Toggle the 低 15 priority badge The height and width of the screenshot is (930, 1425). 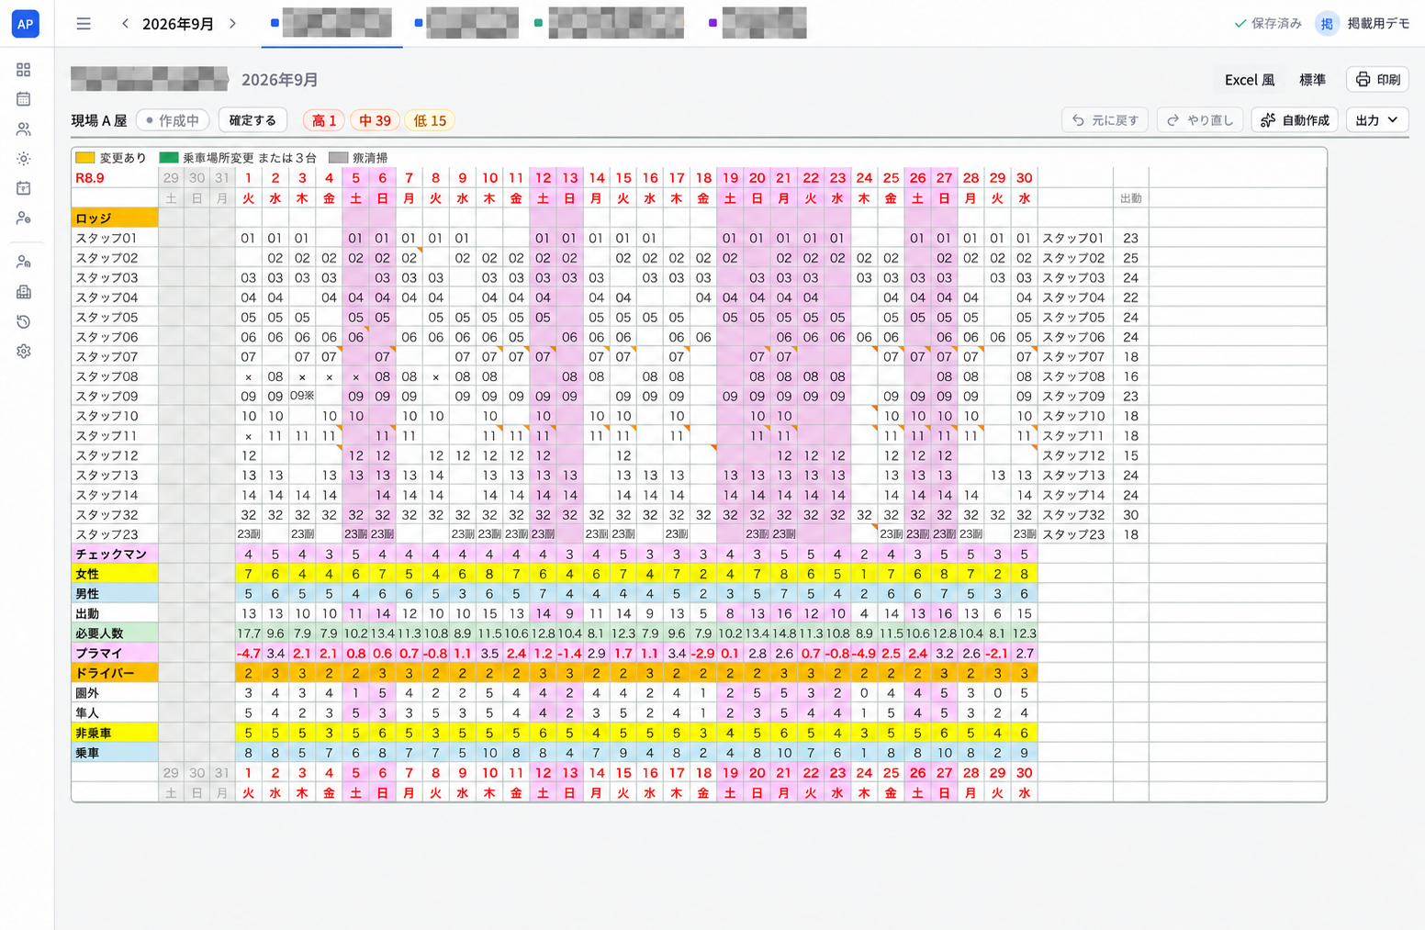pyautogui.click(x=430, y=120)
